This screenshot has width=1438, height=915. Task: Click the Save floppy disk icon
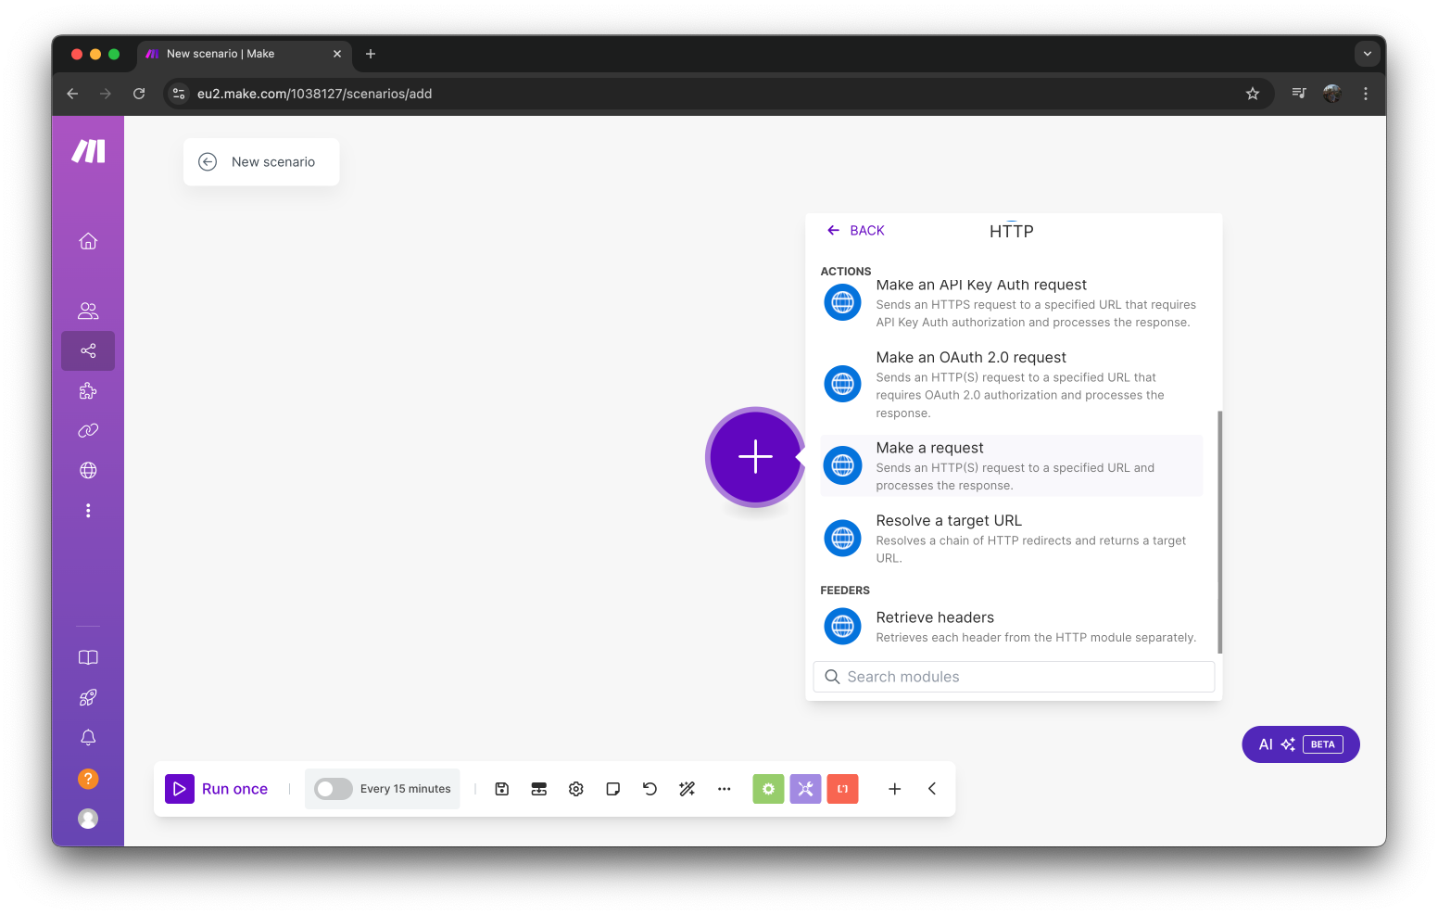502,789
